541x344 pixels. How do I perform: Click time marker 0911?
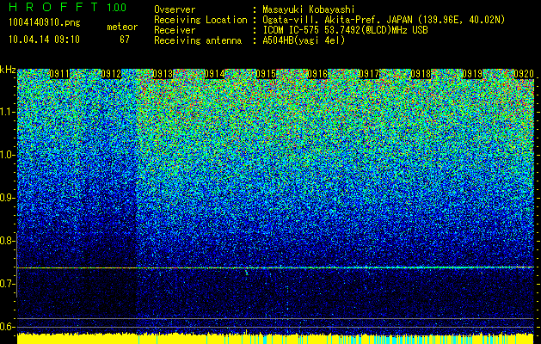[x=59, y=74]
